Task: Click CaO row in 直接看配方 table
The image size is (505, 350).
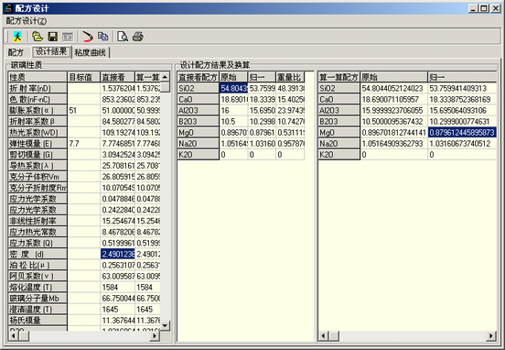Action: click(x=199, y=99)
